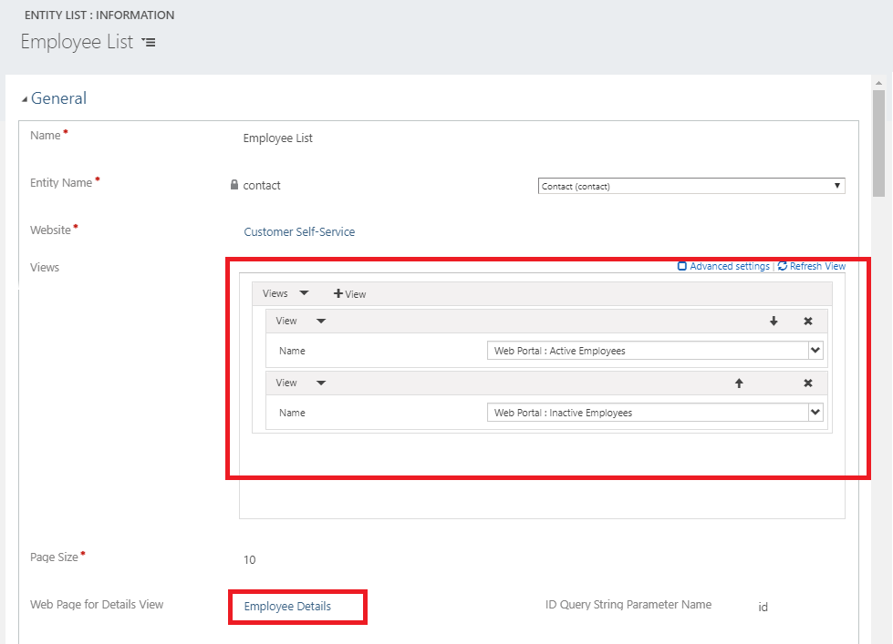
Task: Move the Active Employees view down
Action: [x=774, y=321]
